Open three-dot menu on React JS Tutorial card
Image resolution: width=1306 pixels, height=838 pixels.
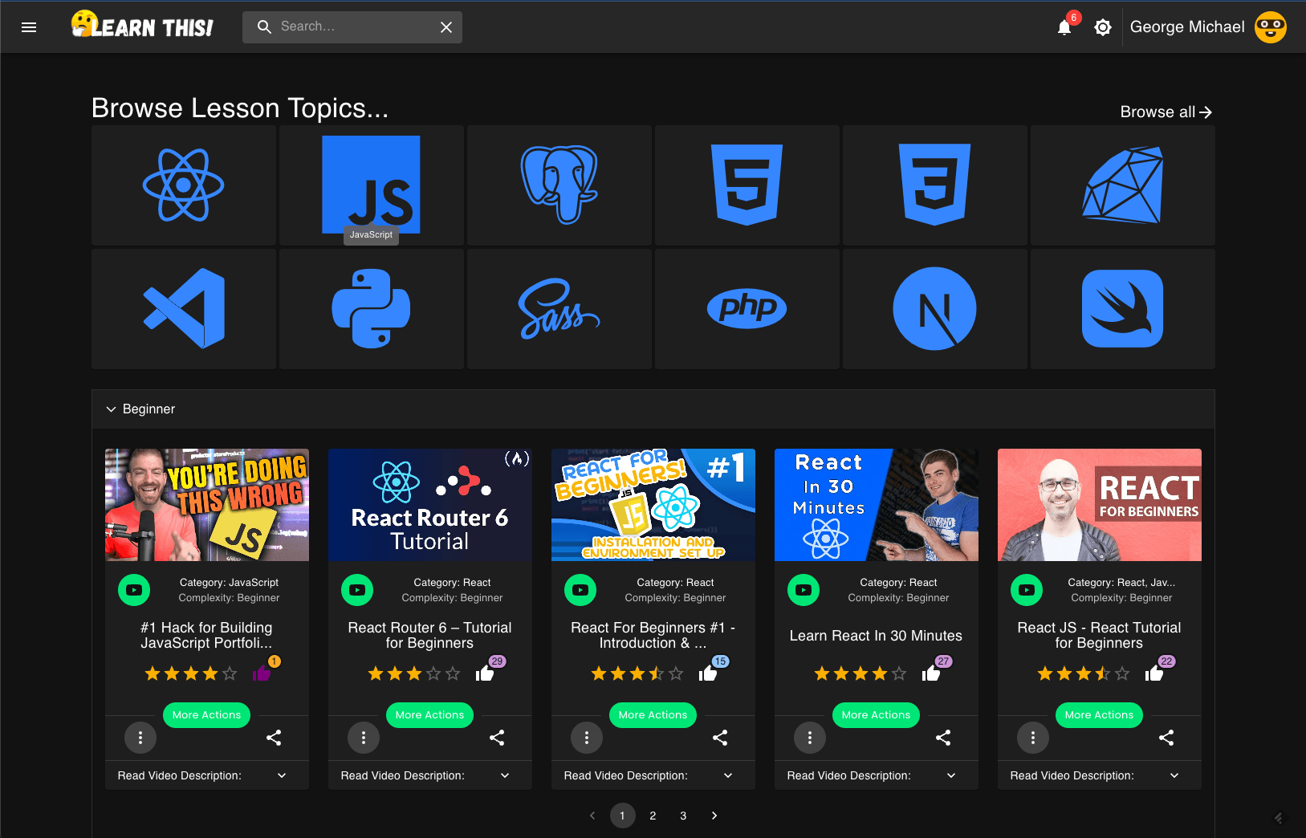click(1033, 738)
